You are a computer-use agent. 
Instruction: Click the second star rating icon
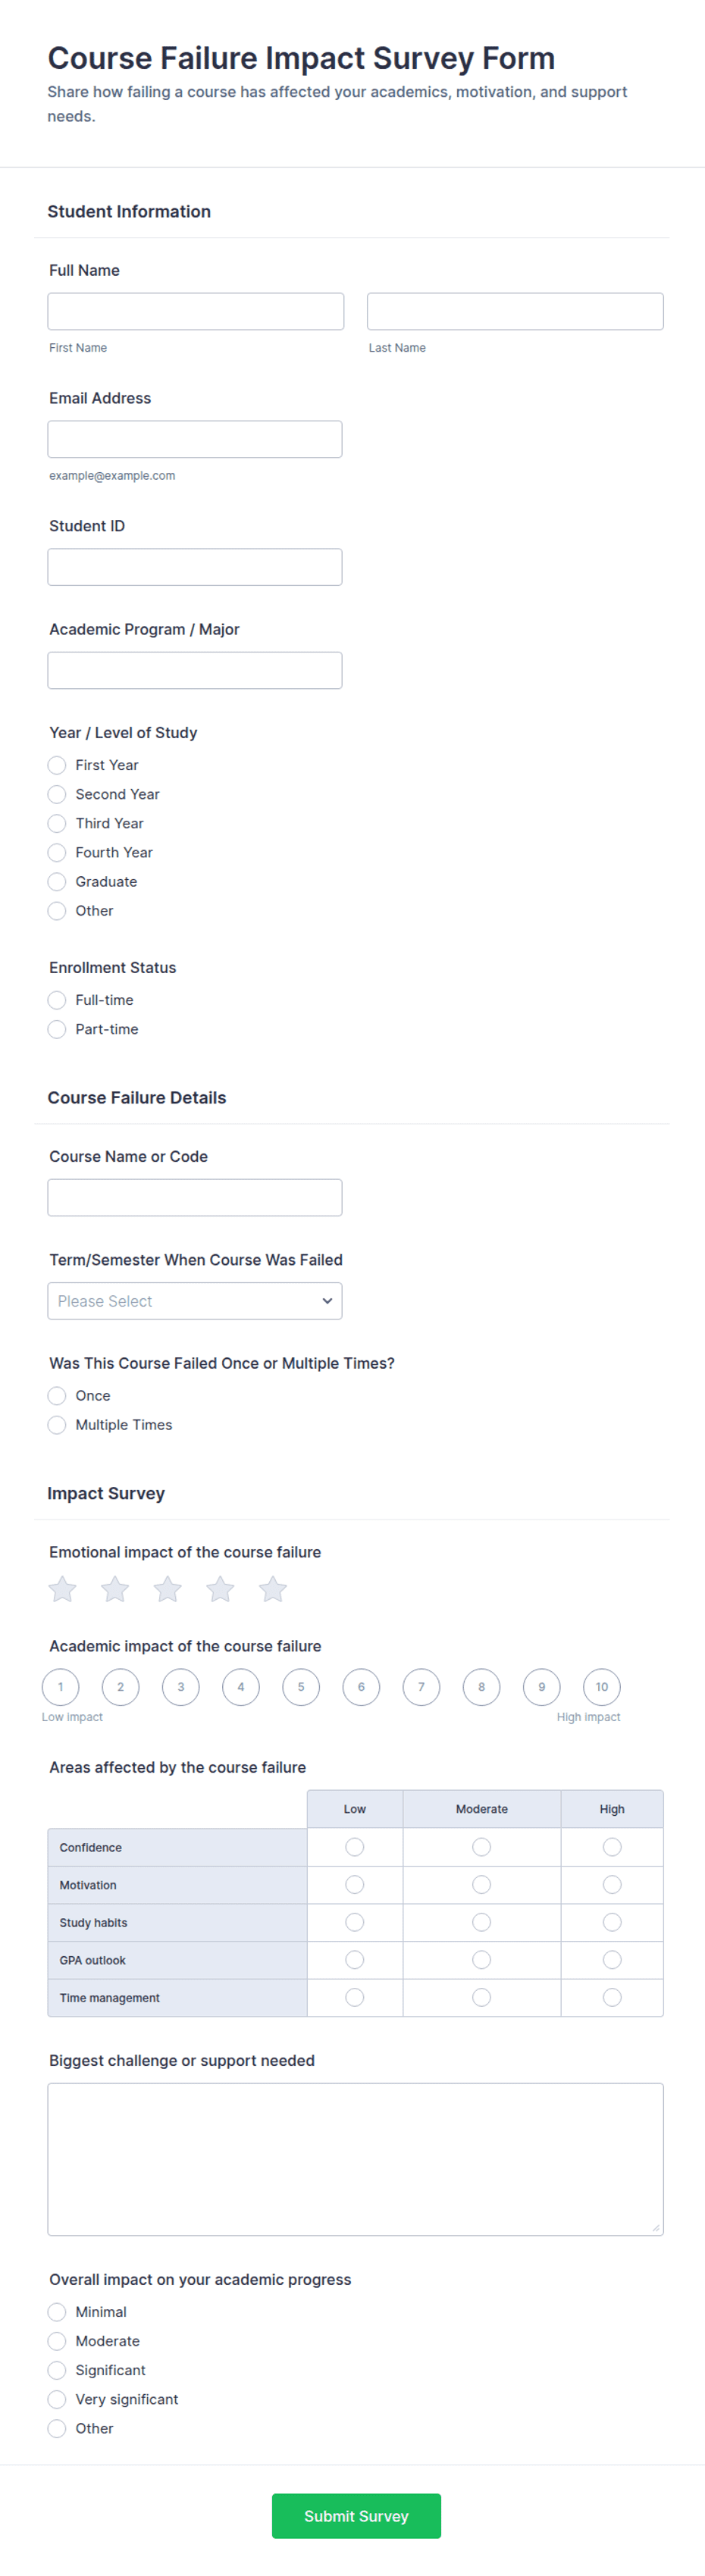pos(115,1589)
